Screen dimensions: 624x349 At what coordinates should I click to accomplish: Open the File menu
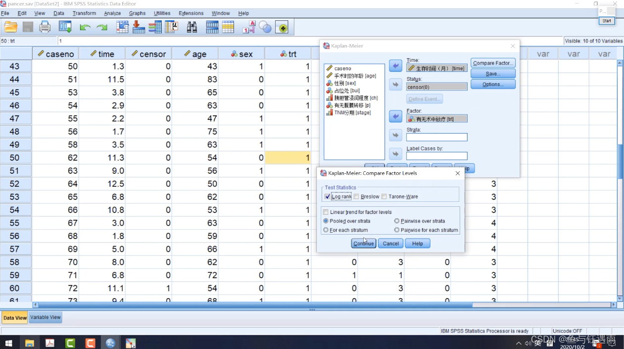[x=5, y=13]
